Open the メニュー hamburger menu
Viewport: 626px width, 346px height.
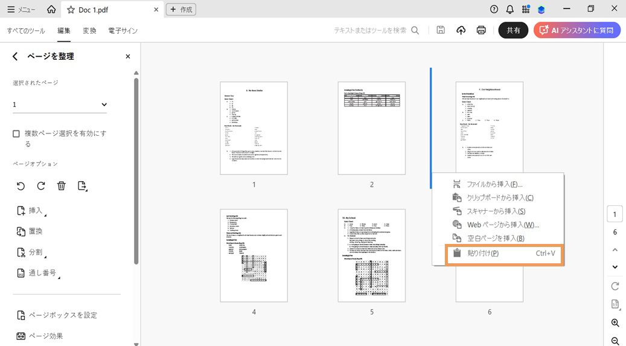pos(21,10)
